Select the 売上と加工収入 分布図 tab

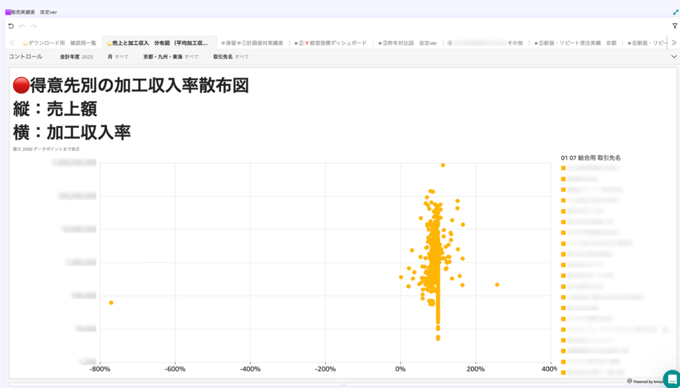160,43
